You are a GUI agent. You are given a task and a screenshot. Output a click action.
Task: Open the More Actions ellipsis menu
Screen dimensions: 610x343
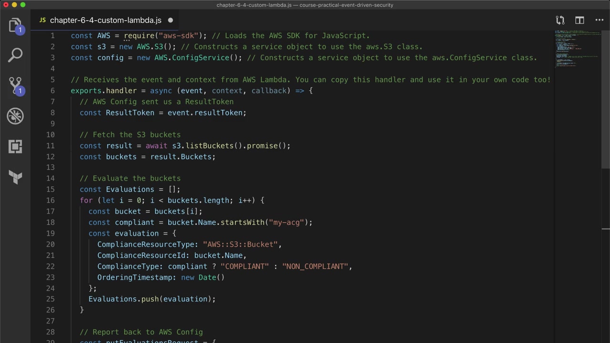600,20
